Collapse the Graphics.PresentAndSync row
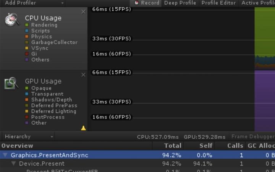This screenshot has height=172, width=275. [x=5, y=155]
